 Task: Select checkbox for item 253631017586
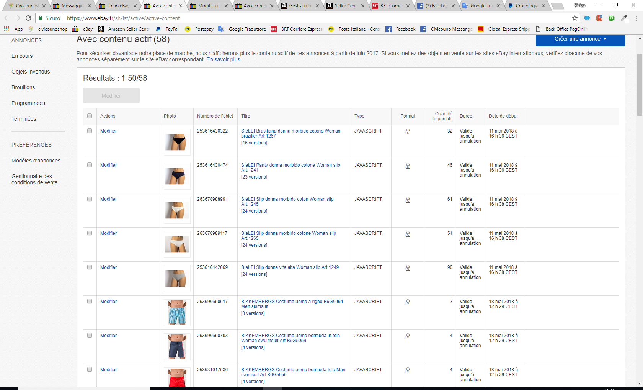tap(90, 369)
